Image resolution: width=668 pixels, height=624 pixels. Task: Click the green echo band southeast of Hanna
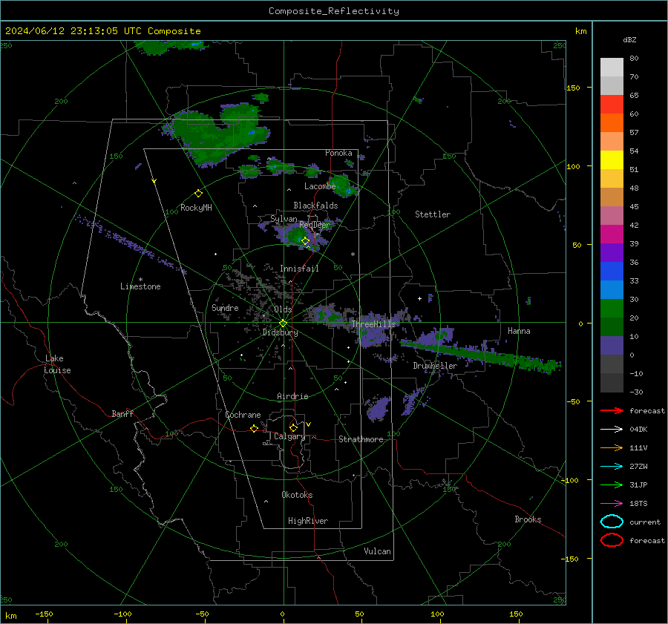[x=482, y=355]
